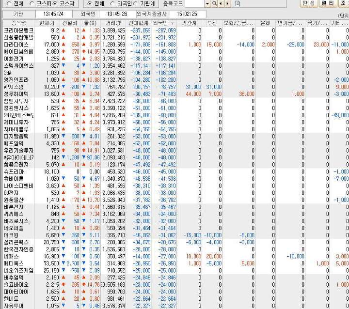
Task: Select the 원풍물산 stock name
Action: (14, 200)
